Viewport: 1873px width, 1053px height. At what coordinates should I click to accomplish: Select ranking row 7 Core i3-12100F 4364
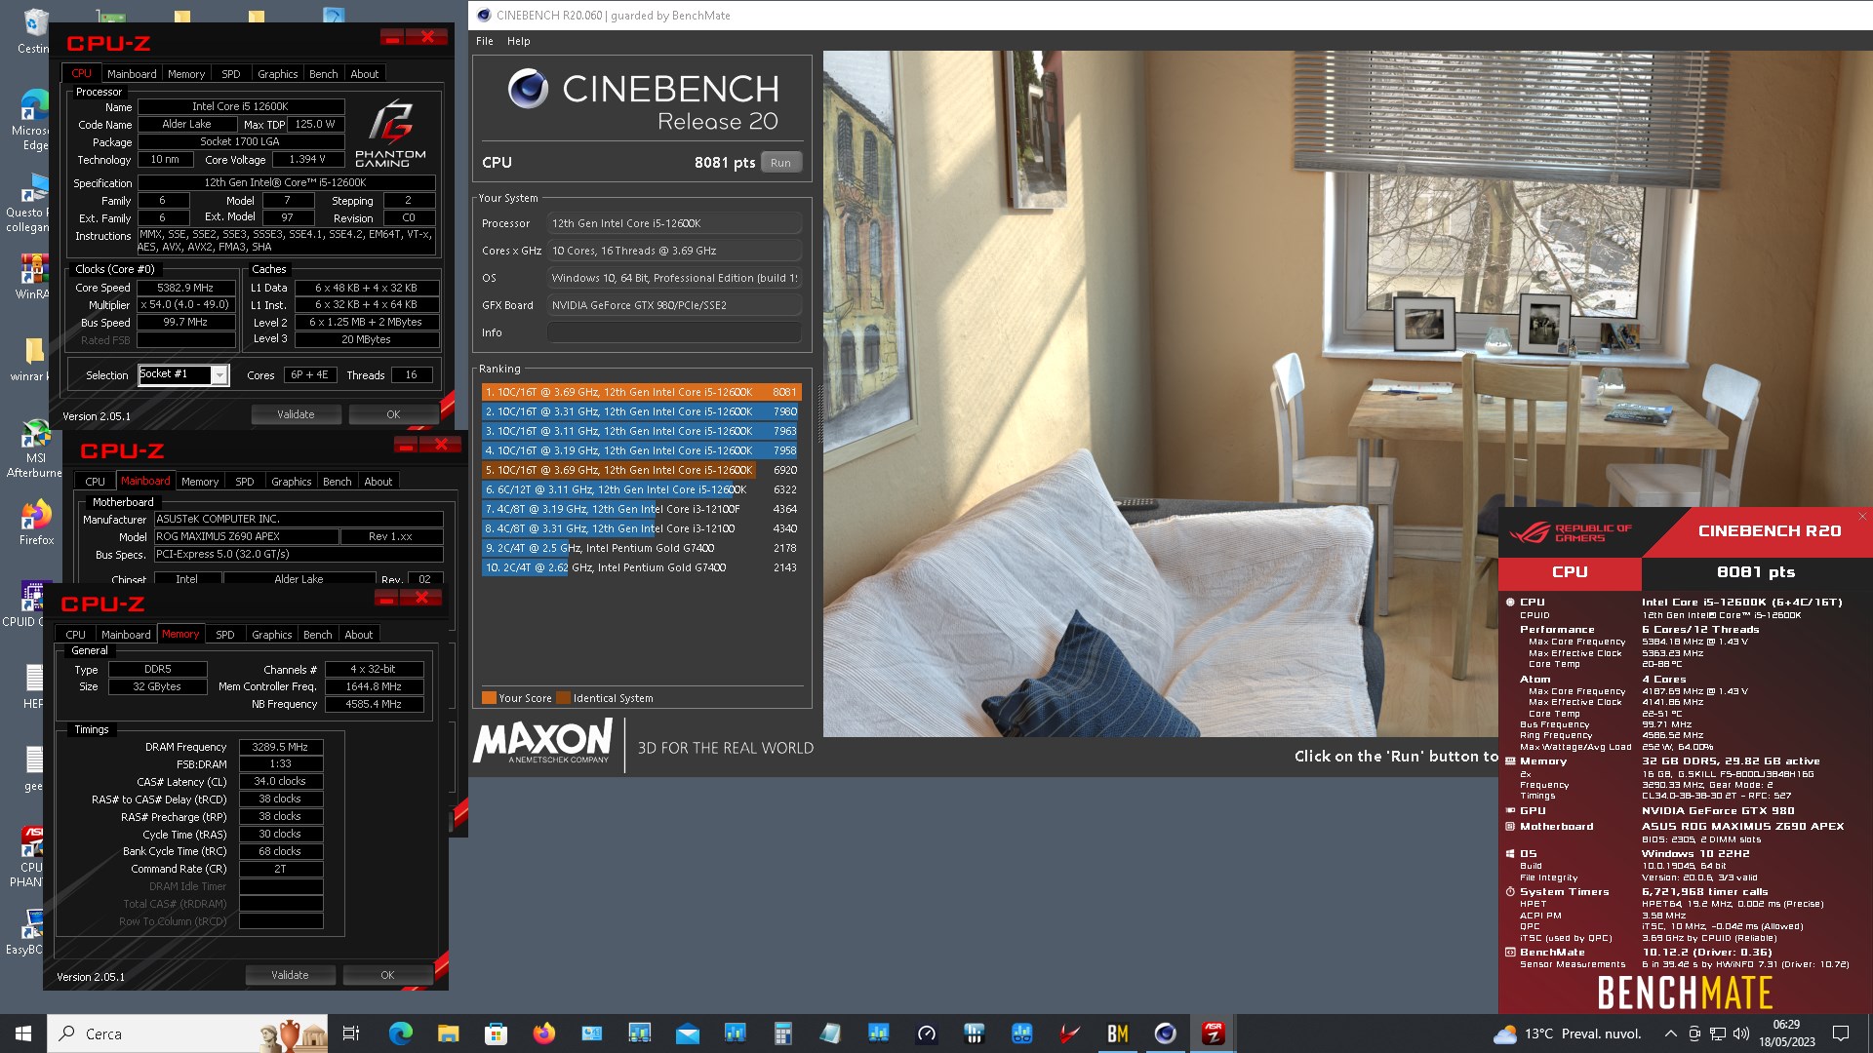(x=641, y=509)
